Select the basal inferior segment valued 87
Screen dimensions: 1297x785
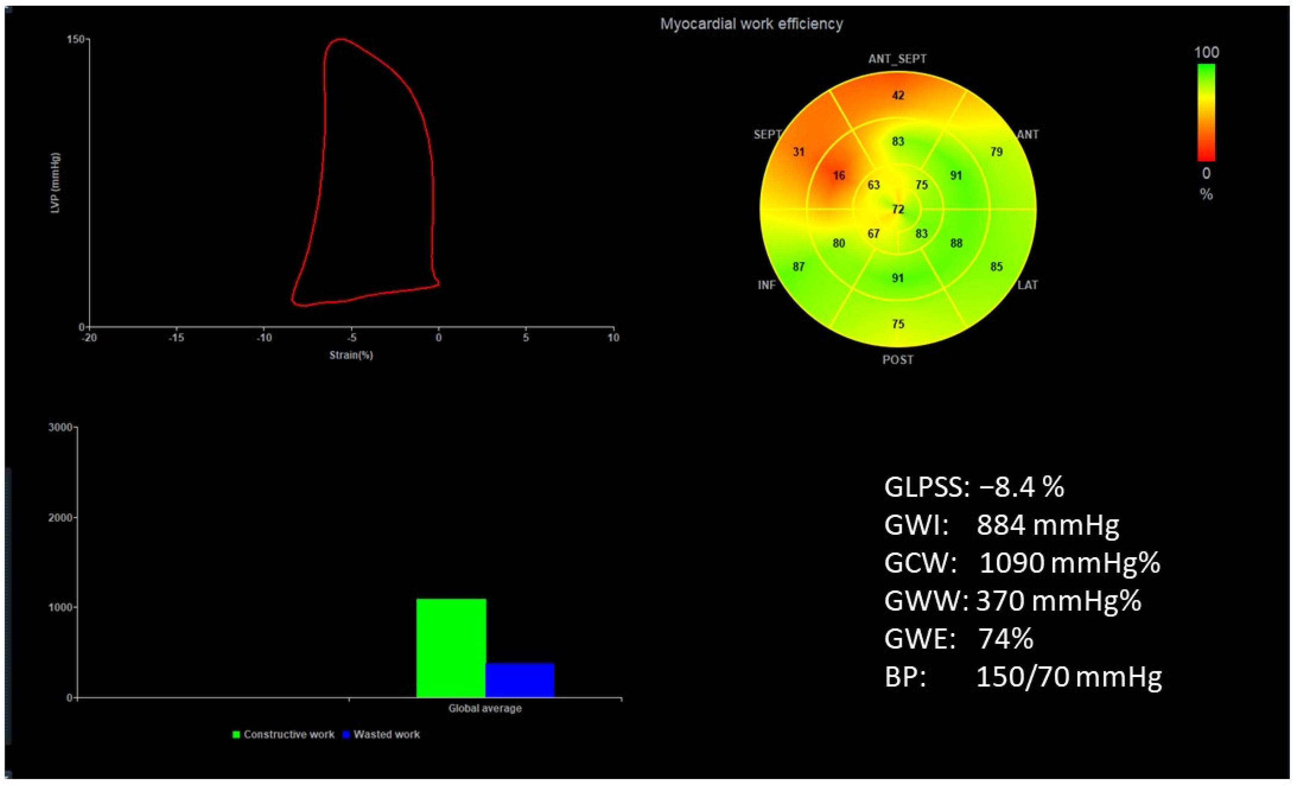[799, 267]
